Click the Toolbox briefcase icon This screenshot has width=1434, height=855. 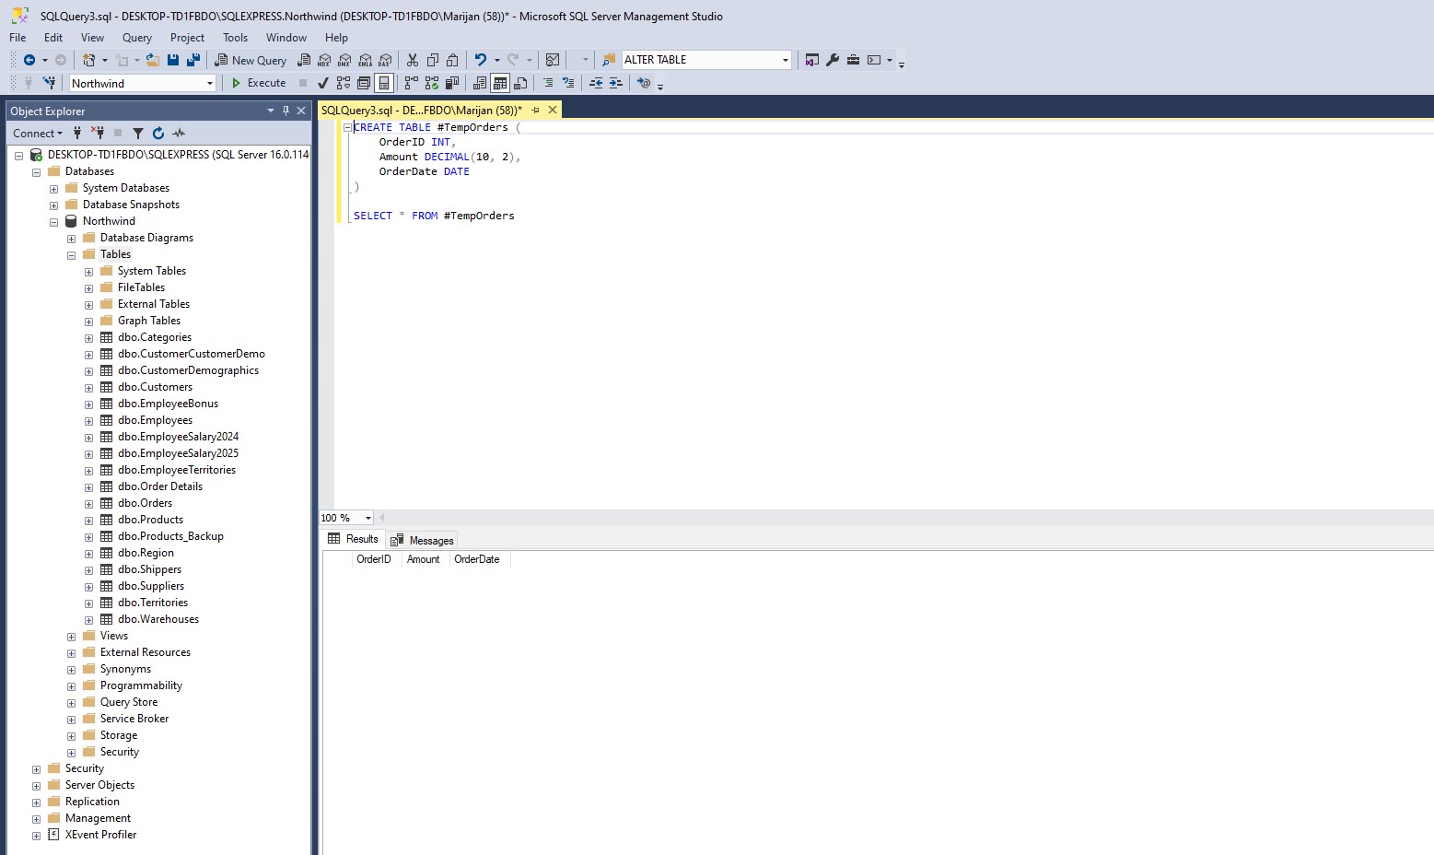(853, 60)
